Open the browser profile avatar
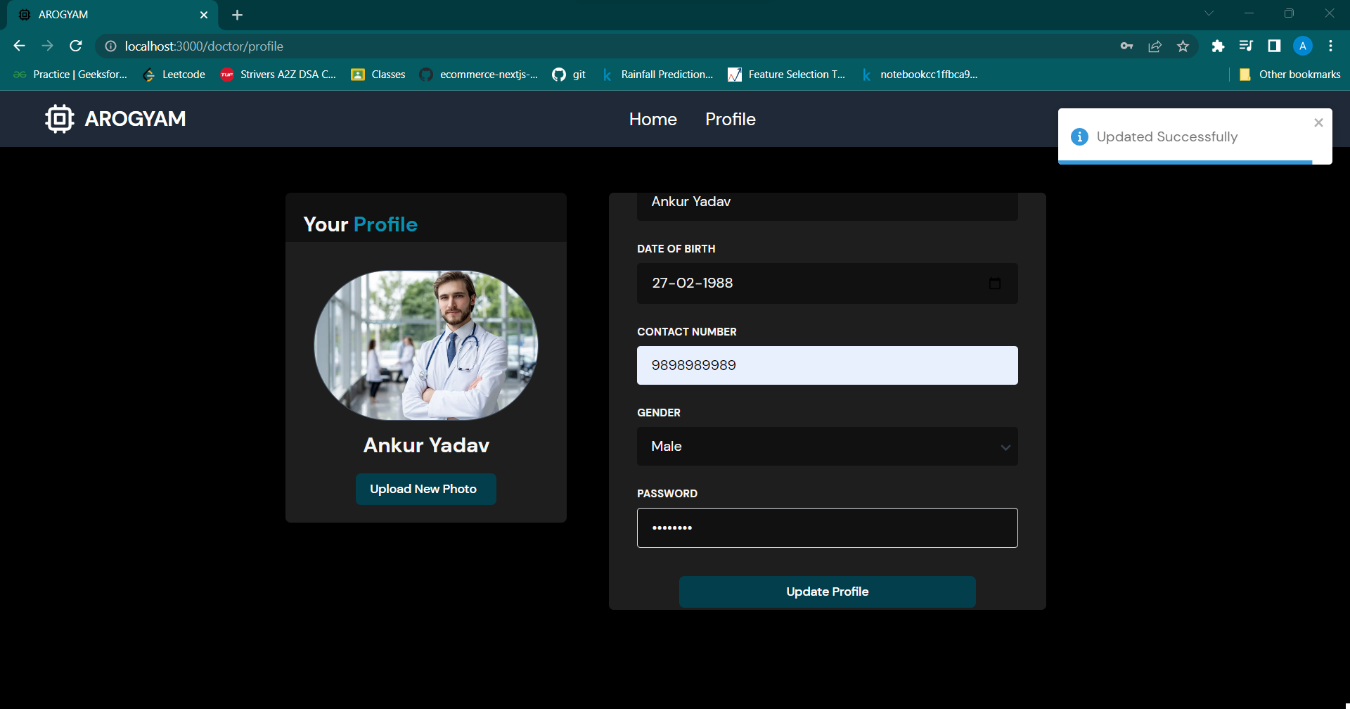This screenshot has height=709, width=1350. coord(1303,46)
